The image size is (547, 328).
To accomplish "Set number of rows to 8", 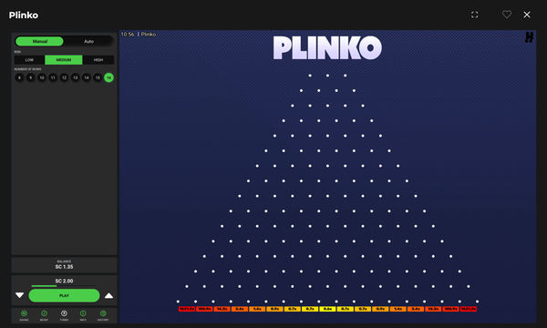I will point(19,77).
